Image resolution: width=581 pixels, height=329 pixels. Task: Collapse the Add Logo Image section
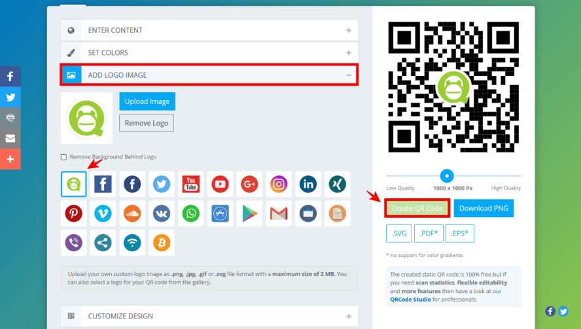[209, 75]
